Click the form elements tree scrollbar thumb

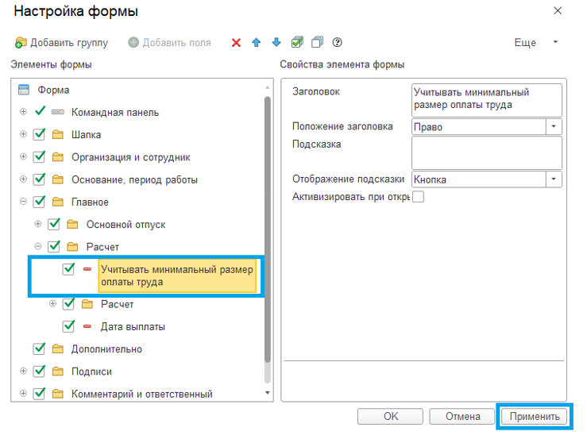(x=268, y=229)
